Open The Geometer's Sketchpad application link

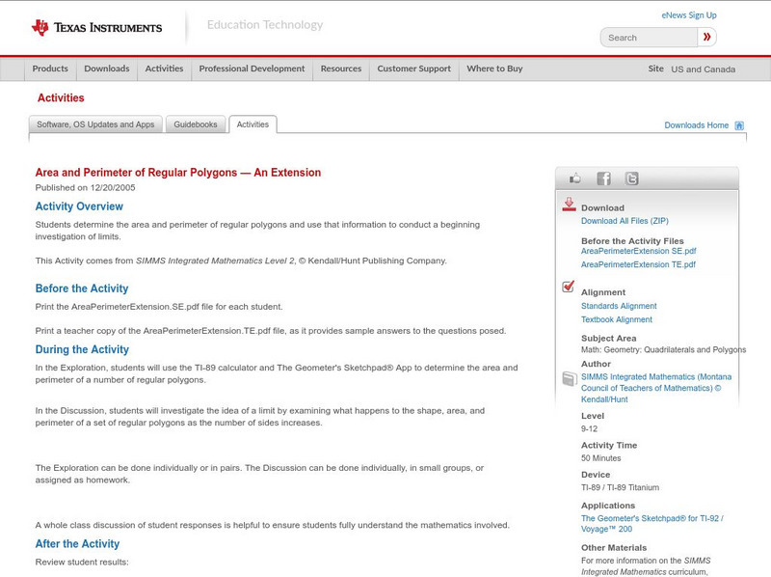pyautogui.click(x=652, y=524)
